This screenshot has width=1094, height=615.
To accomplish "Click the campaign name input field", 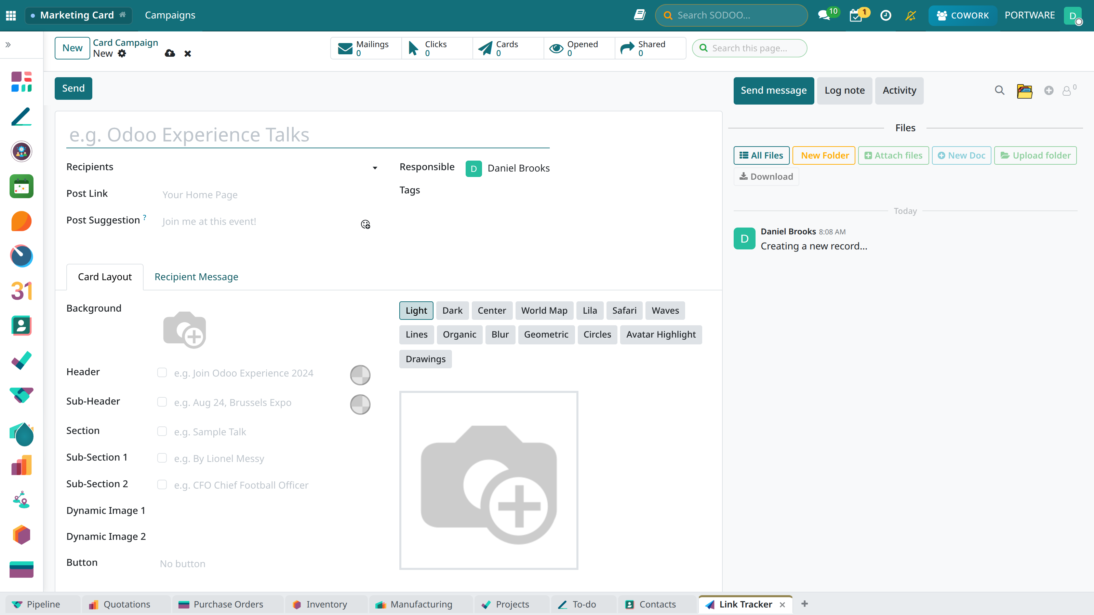I will 308,135.
